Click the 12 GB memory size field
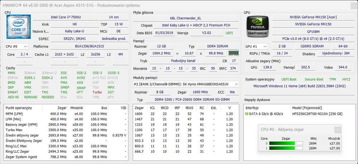The width and height of the screenshot is (358, 164). (x=161, y=46)
